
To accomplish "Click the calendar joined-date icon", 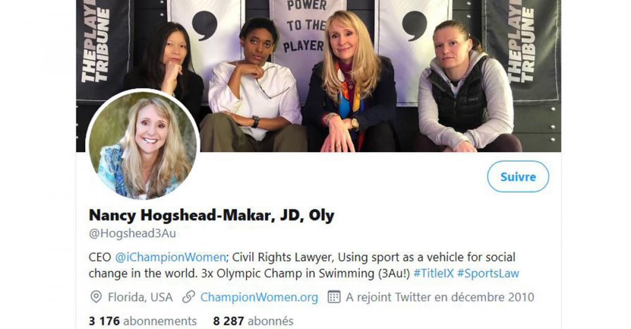I will coord(333,298).
